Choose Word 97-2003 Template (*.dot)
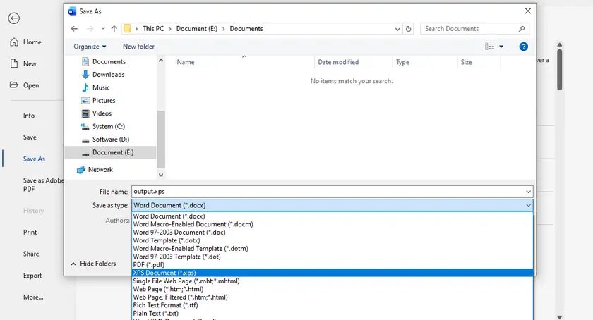 click(333, 257)
